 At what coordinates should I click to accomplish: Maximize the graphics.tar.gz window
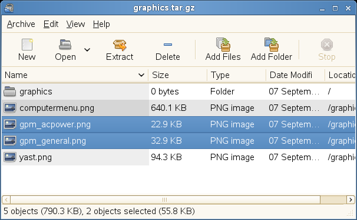tap(335, 8)
